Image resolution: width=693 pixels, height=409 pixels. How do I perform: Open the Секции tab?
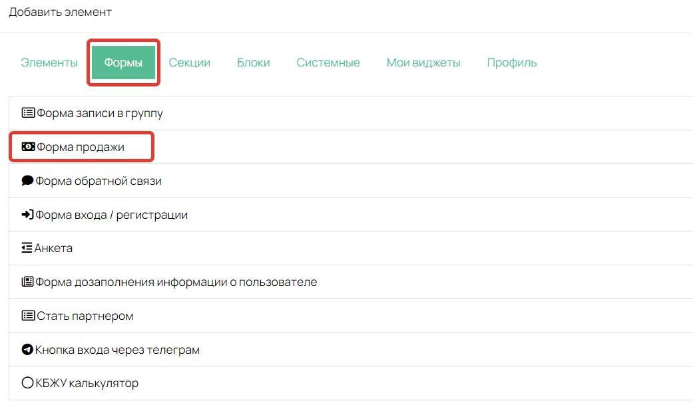(x=190, y=63)
